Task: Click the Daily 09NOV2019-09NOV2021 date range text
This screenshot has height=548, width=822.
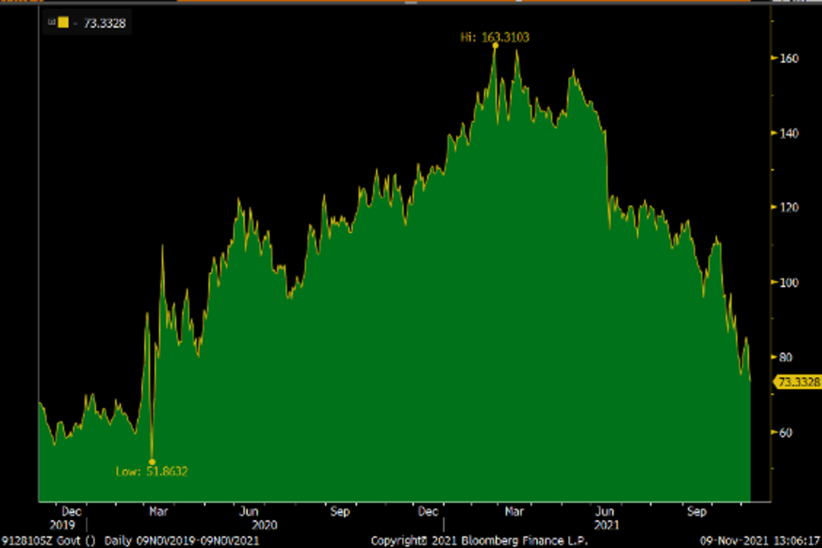Action: click(182, 540)
